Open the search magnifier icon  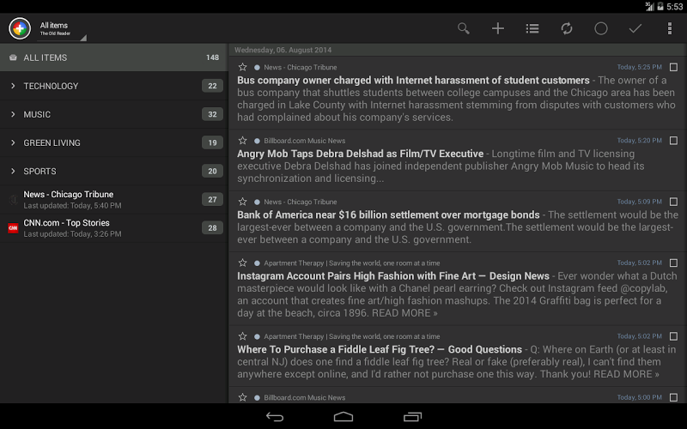463,29
